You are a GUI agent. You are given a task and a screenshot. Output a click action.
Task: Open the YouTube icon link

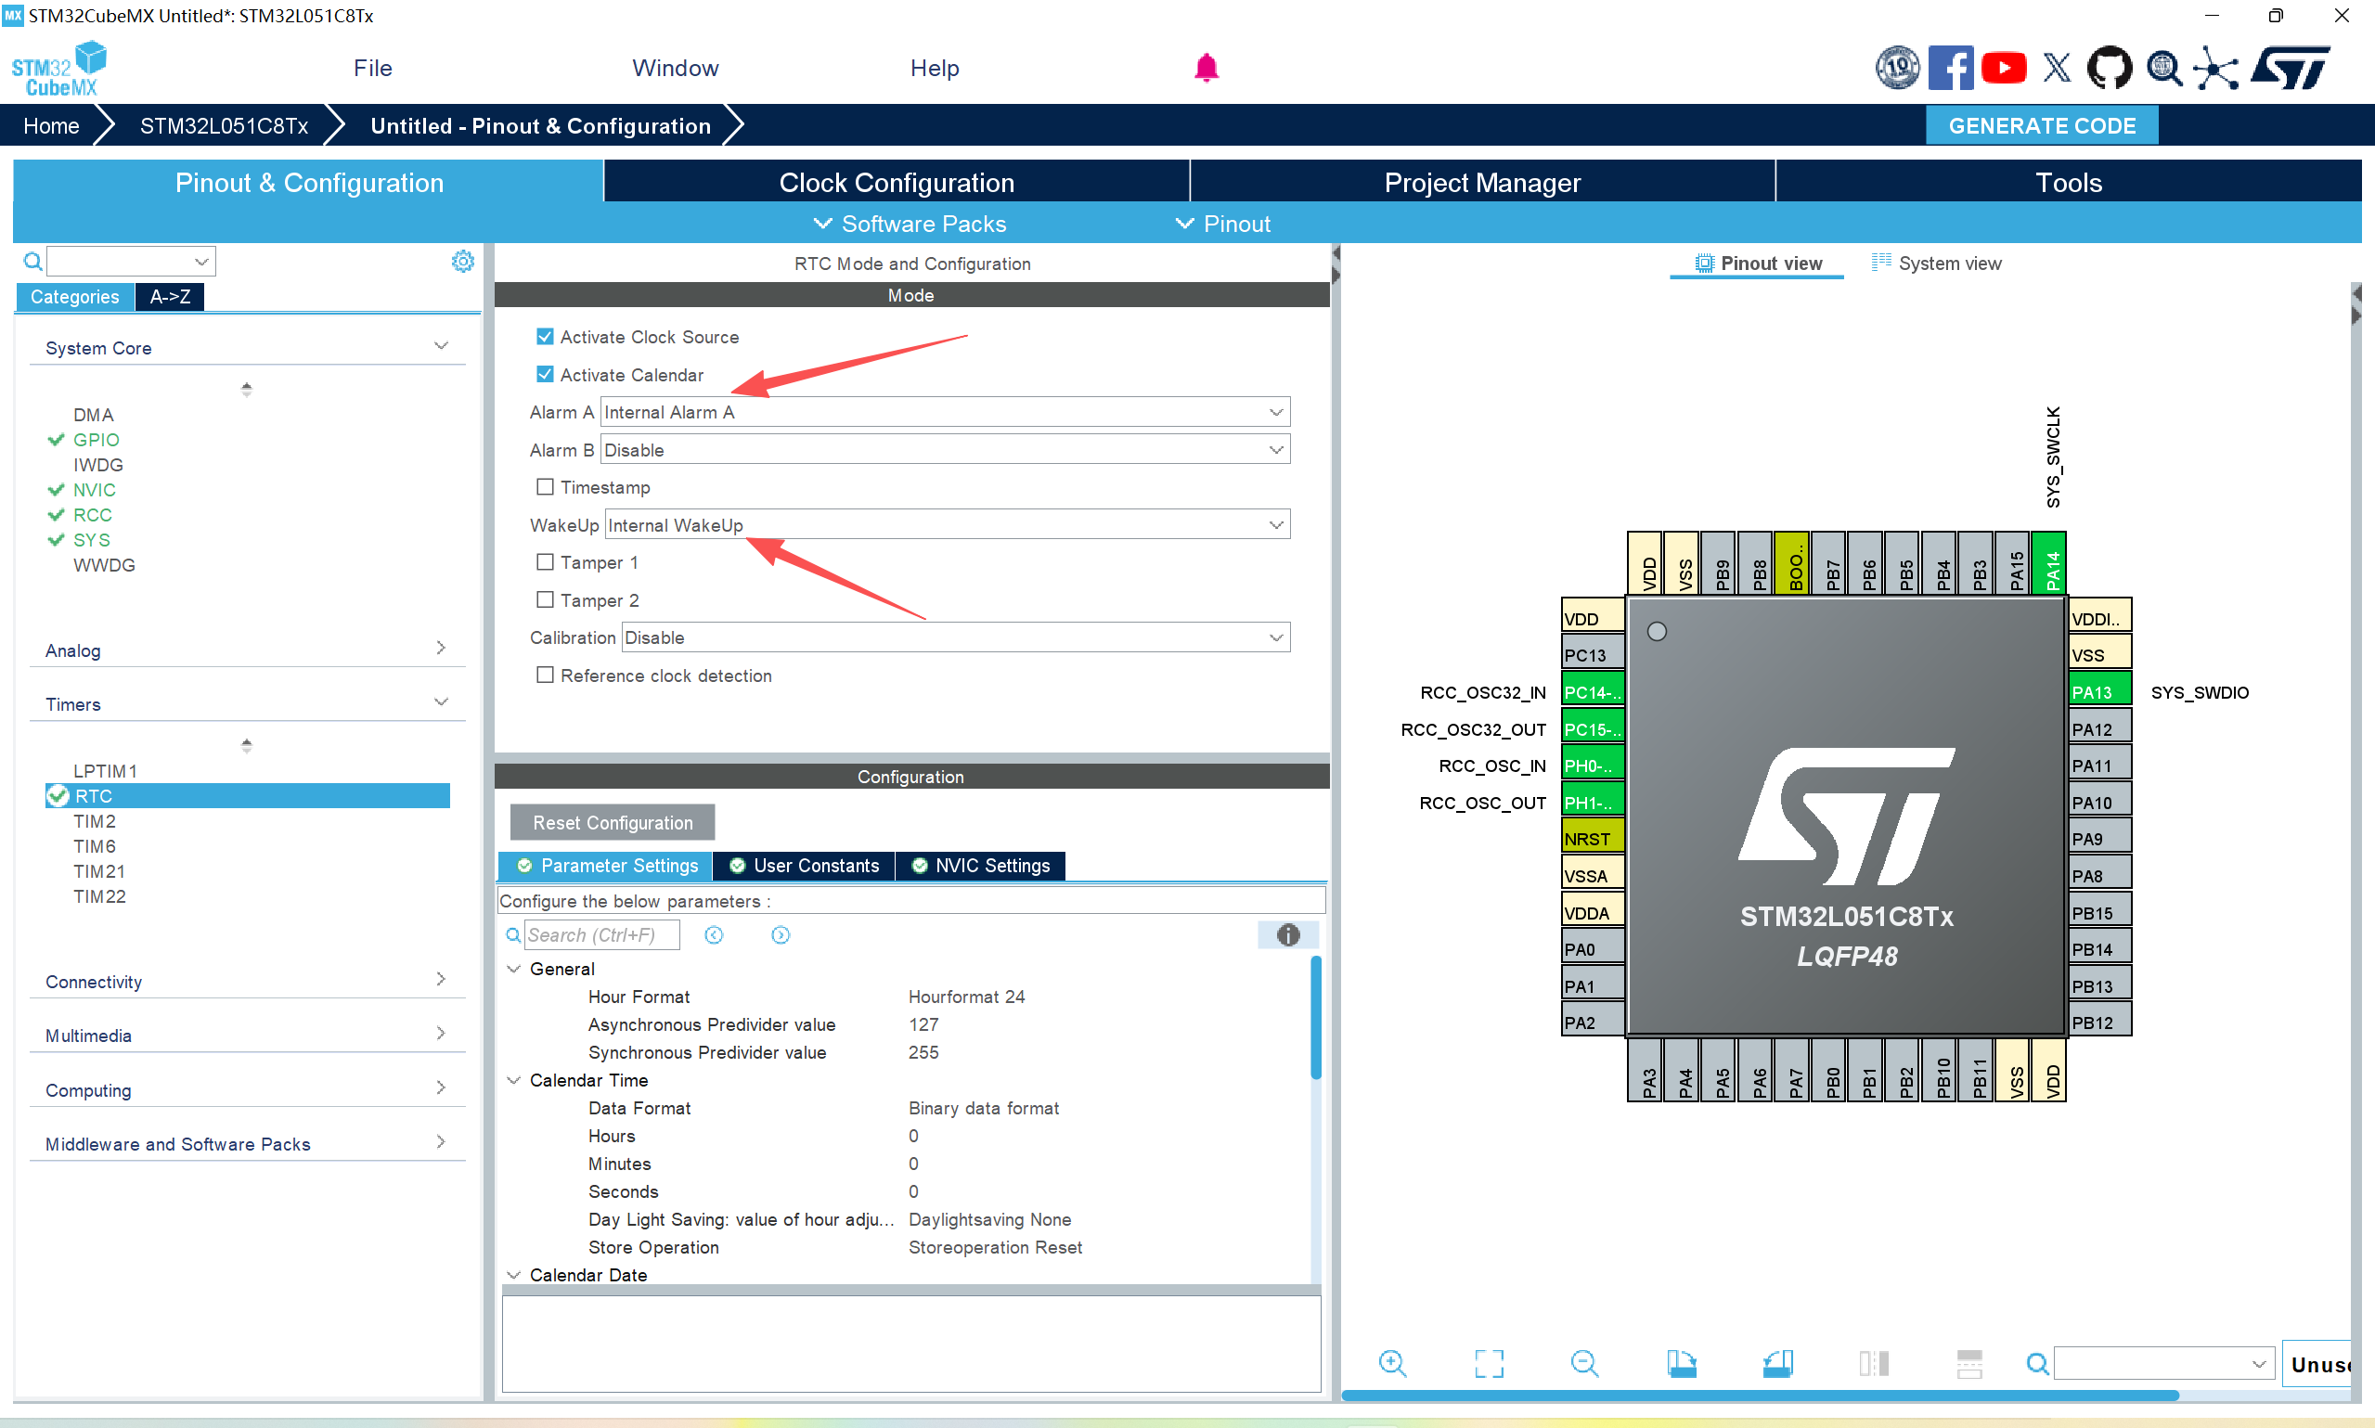(x=2004, y=69)
